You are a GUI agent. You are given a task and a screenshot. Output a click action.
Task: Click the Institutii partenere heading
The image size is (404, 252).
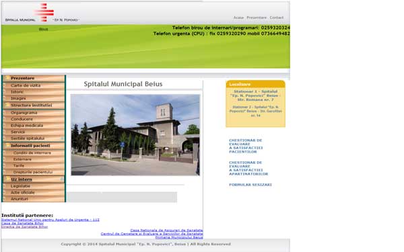point(27,215)
